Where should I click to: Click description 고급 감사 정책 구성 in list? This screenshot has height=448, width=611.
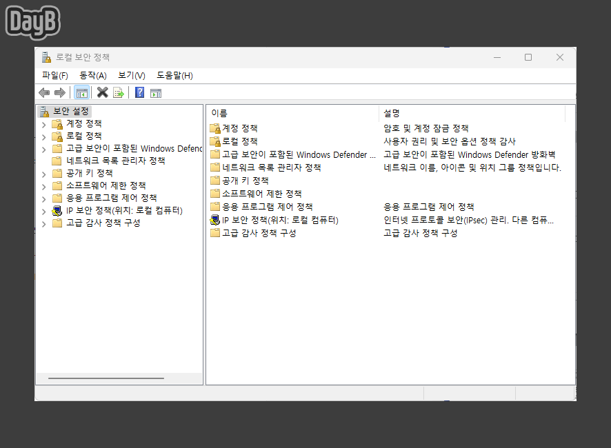(x=421, y=233)
